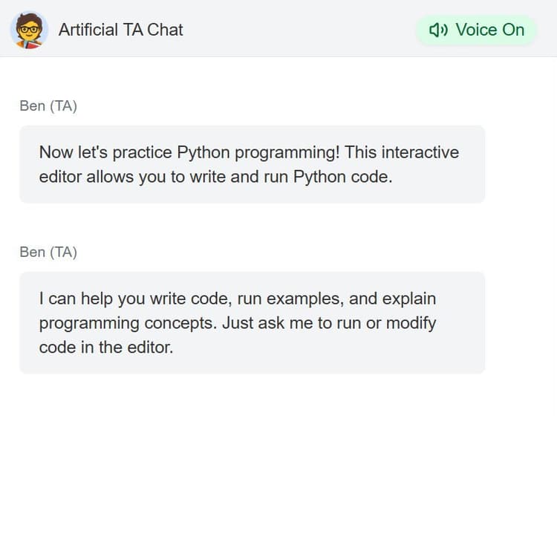The image size is (557, 557).
Task: Turn off the Voice On toggle
Action: coord(476,30)
